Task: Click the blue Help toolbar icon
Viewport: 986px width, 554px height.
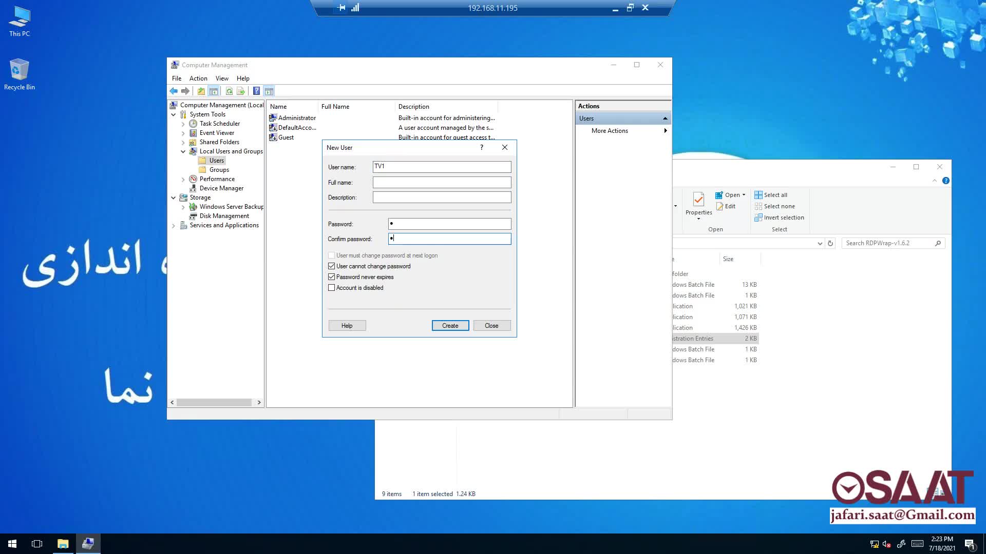Action: (256, 91)
